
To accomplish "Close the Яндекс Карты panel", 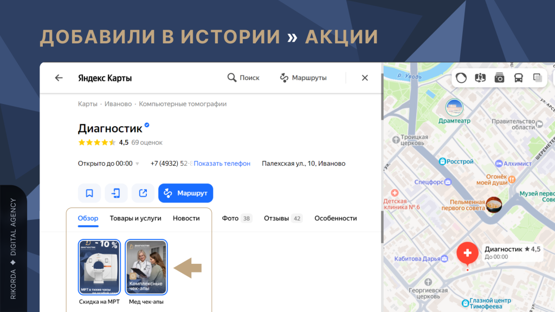I will pyautogui.click(x=365, y=78).
